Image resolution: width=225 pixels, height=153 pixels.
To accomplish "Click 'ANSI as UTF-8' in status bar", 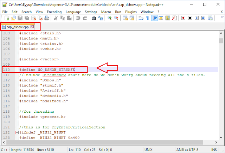I will click(x=187, y=150).
